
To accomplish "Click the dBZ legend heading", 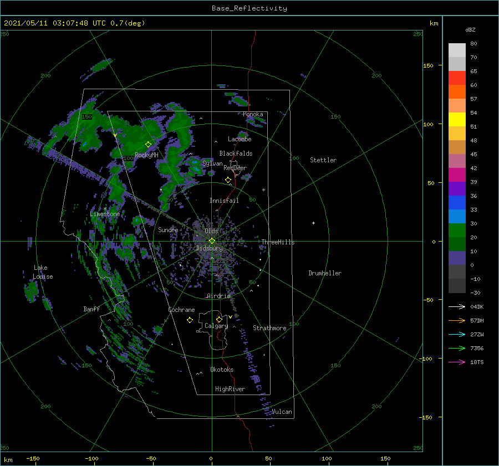I will [x=470, y=29].
